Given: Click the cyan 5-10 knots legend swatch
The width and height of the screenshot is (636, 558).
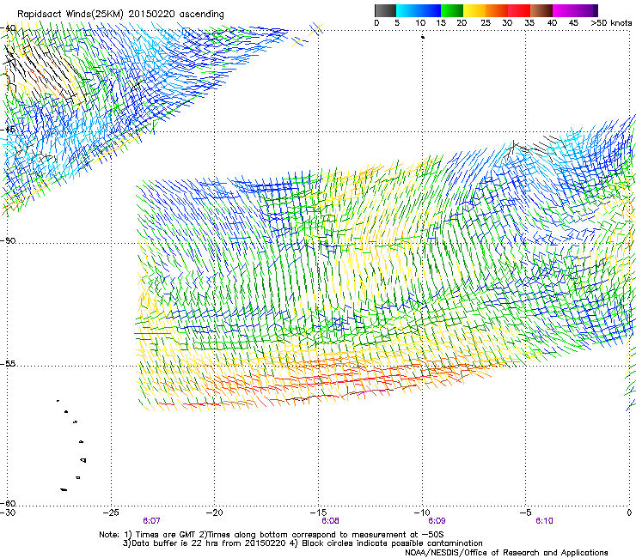Looking at the screenshot, I should [x=407, y=10].
